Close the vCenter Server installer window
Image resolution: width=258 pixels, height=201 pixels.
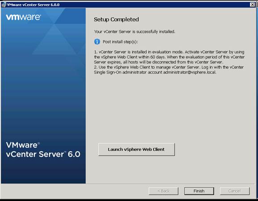pos(252,4)
